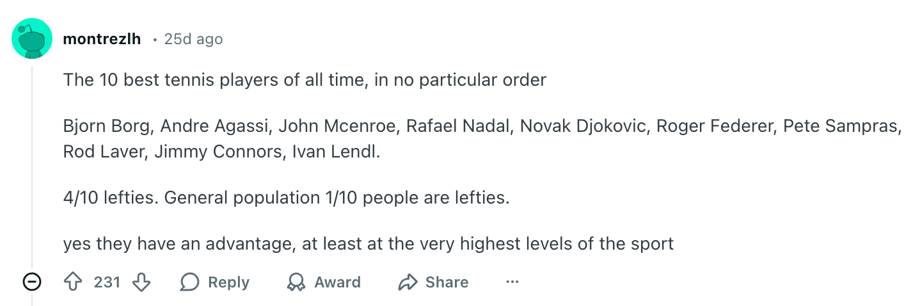Click the 231 vote count
Viewport: 920px width, 306px height.
107,282
